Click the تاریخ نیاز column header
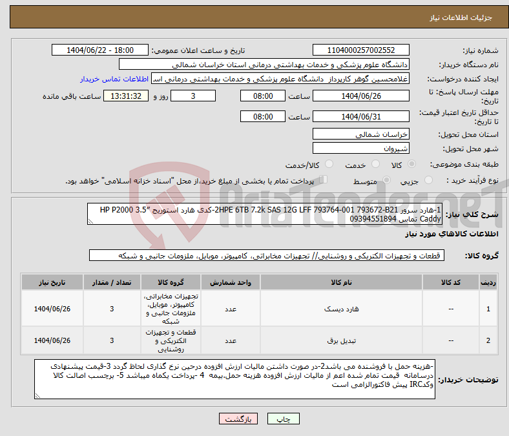Image resolution: width=509 pixels, height=436 pixels. (x=52, y=282)
